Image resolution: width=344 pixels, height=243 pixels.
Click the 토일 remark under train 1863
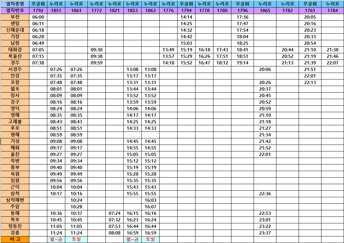tap(150, 239)
